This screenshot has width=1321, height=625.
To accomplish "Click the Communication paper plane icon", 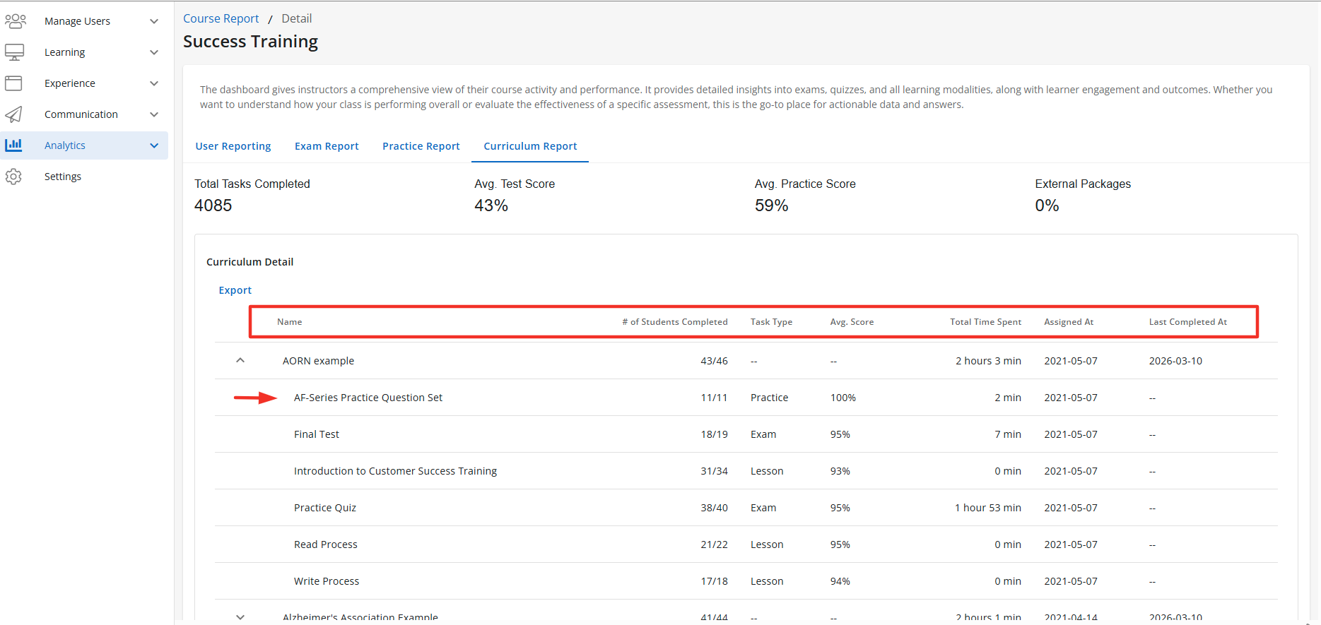I will [14, 114].
